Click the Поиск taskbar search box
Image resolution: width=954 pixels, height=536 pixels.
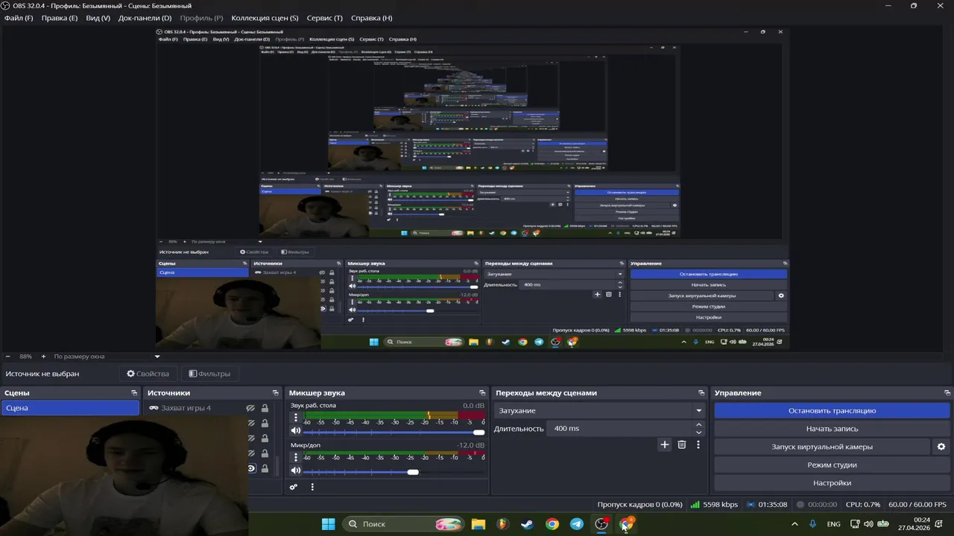(x=404, y=524)
